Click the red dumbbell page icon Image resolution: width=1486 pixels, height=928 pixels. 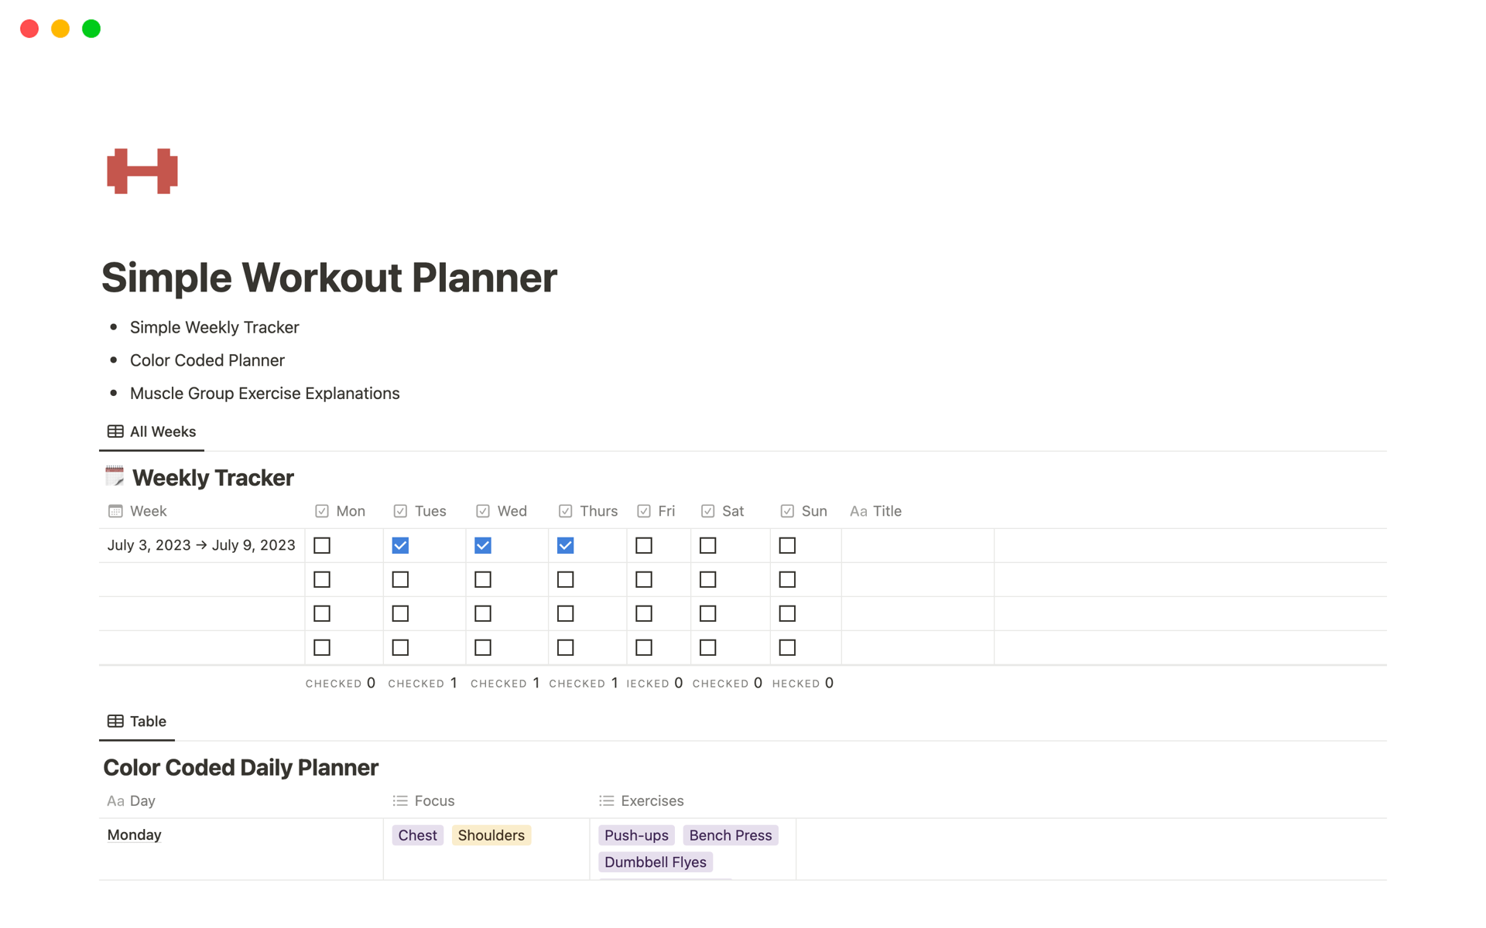click(142, 171)
